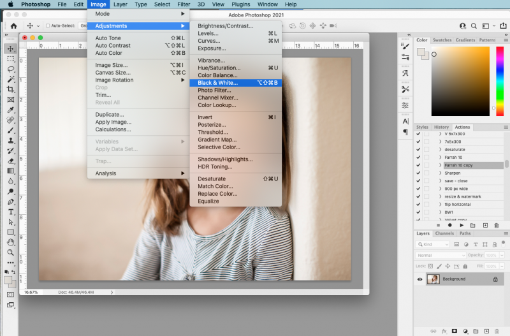Delete action using Actions panel trash icon
The width and height of the screenshot is (510, 336).
coord(497,225)
